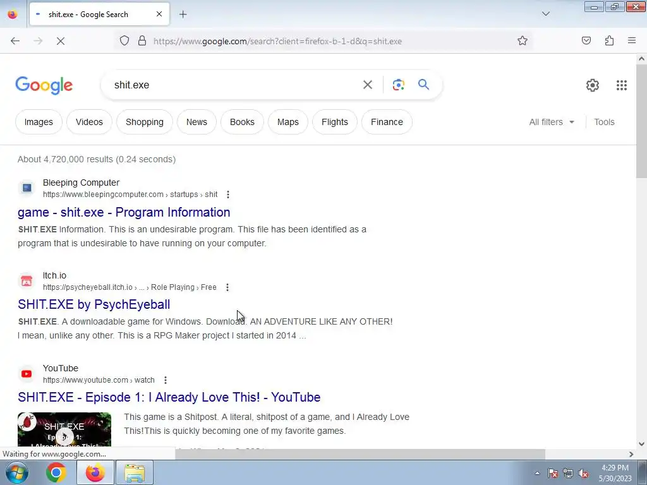The height and width of the screenshot is (485, 647).
Task: Click the Bleeping Computer favicon
Action: coord(27,188)
